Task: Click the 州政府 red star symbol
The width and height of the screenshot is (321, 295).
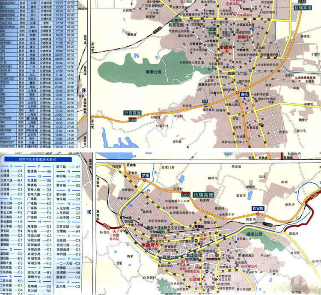Action: 157,244
